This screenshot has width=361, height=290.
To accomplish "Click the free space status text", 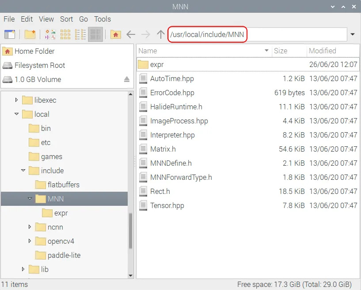I will pyautogui.click(x=294, y=284).
